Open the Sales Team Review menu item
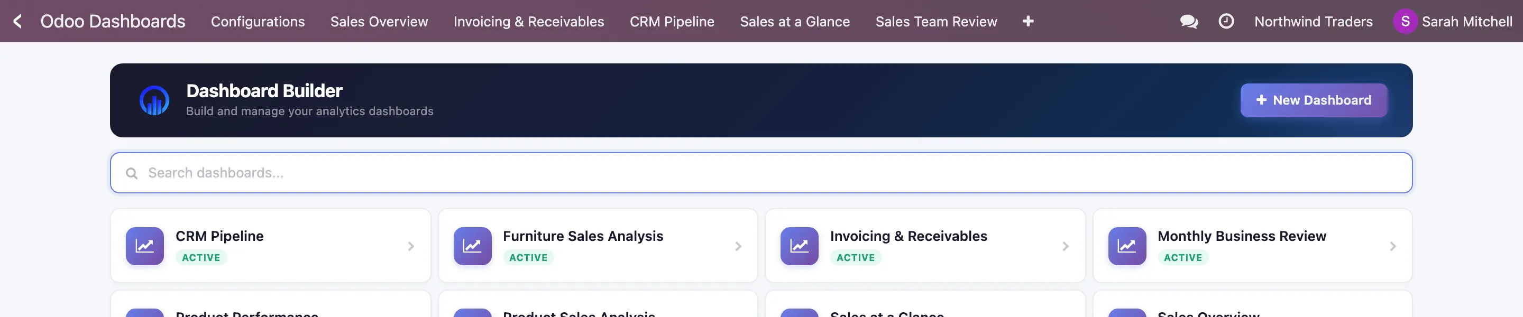 tap(937, 21)
